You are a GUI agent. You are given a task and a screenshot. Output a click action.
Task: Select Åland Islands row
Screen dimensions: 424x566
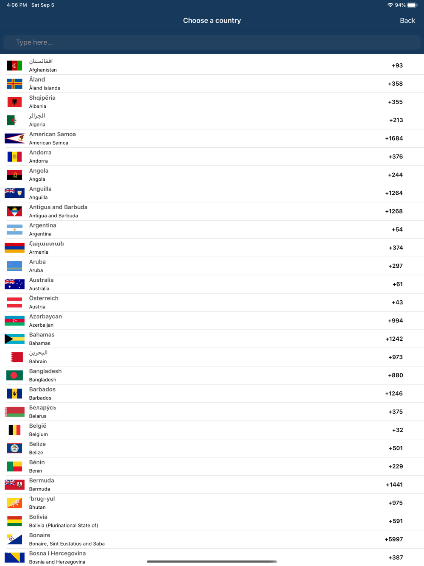click(212, 84)
